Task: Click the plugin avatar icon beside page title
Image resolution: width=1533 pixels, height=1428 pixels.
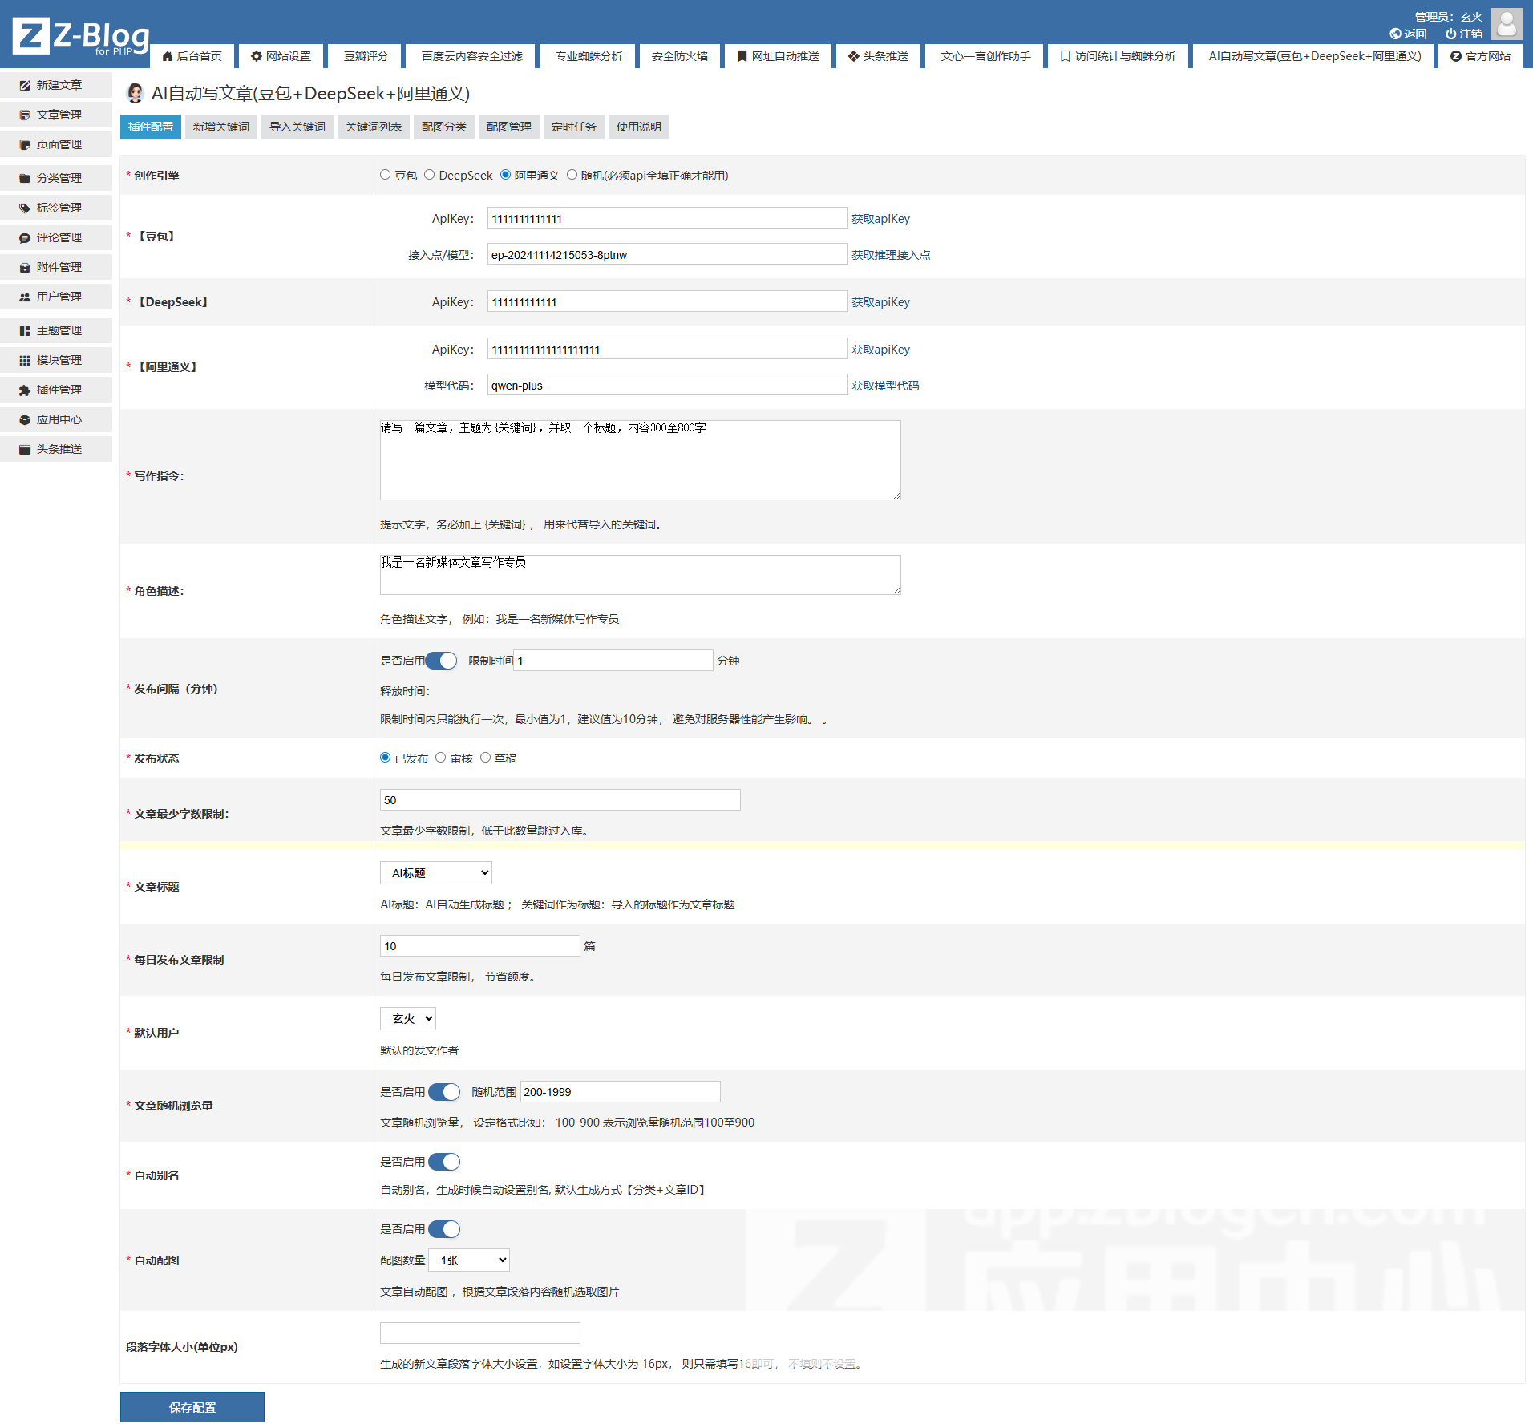Action: 136,93
